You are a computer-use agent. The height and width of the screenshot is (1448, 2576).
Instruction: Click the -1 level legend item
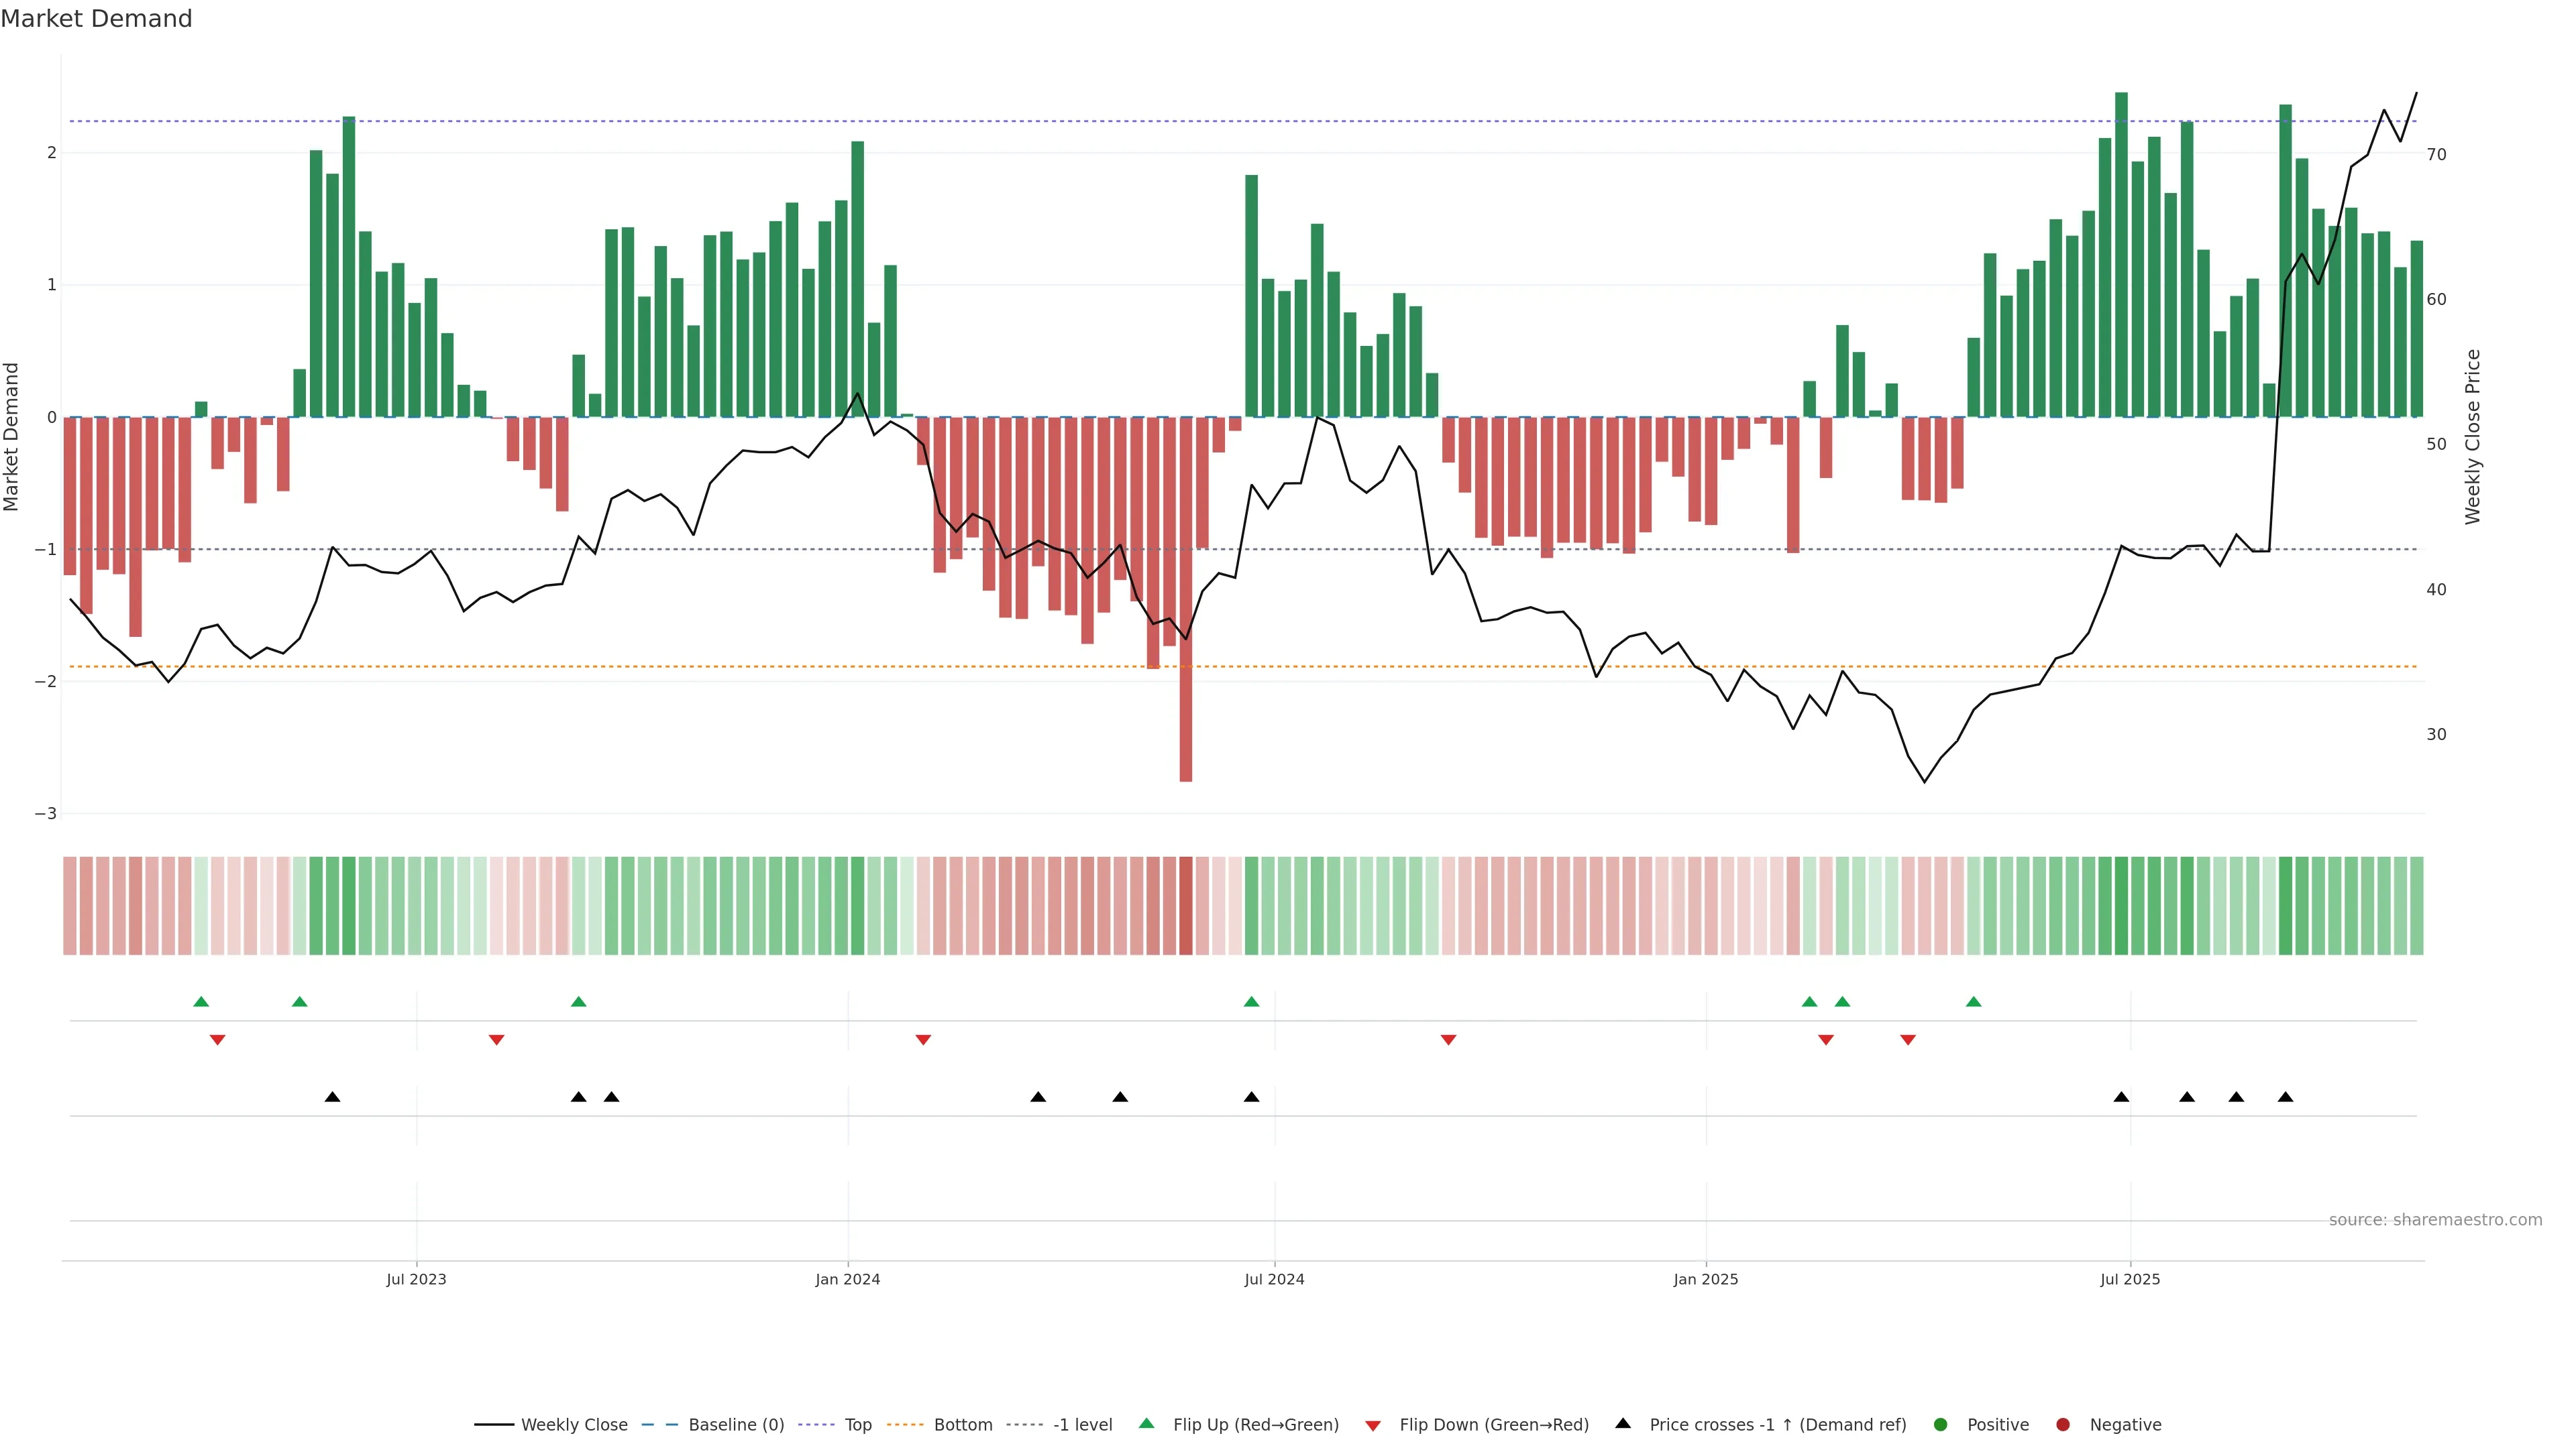pyautogui.click(x=1082, y=1424)
